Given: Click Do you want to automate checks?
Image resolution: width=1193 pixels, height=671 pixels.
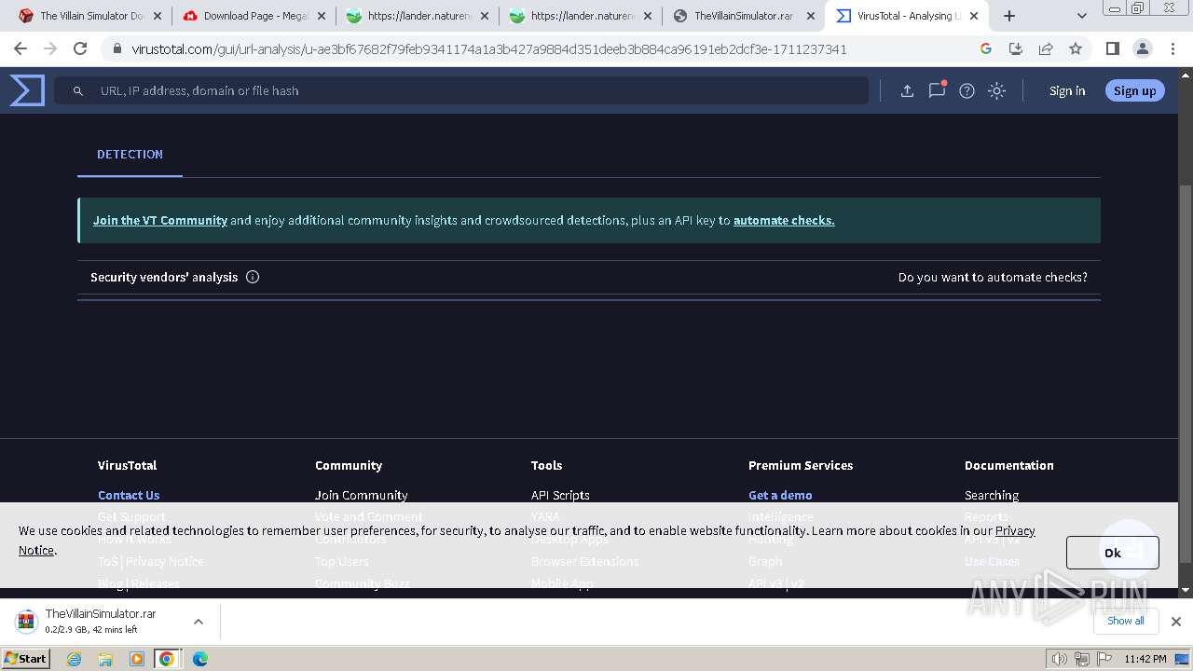Looking at the screenshot, I should (x=993, y=277).
